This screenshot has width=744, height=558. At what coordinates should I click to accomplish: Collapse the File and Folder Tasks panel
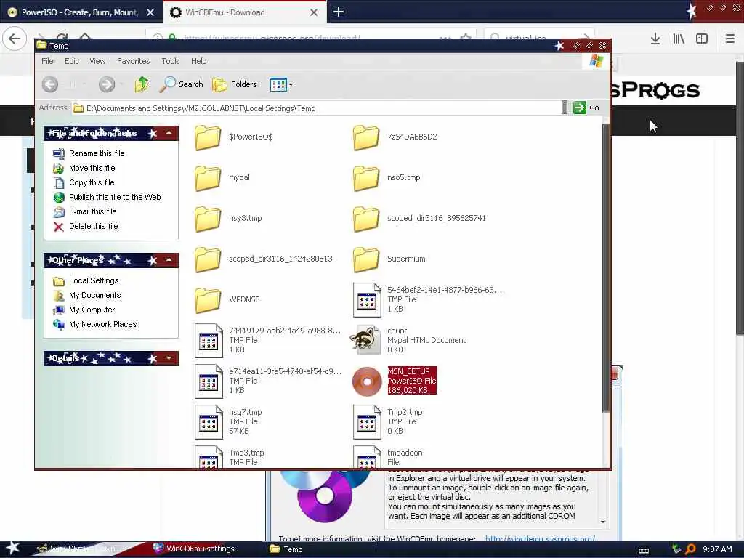169,133
